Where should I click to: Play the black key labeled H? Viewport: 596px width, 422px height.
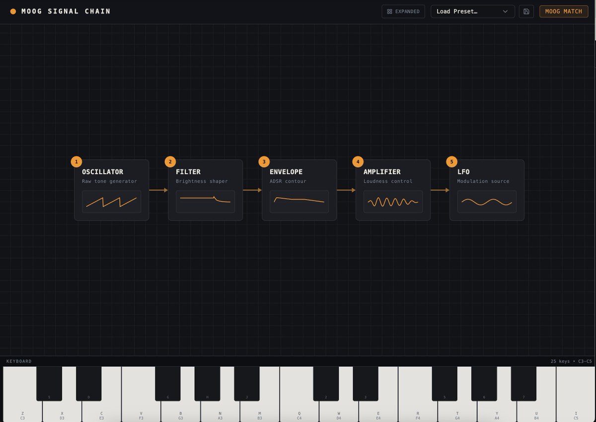pyautogui.click(x=207, y=383)
